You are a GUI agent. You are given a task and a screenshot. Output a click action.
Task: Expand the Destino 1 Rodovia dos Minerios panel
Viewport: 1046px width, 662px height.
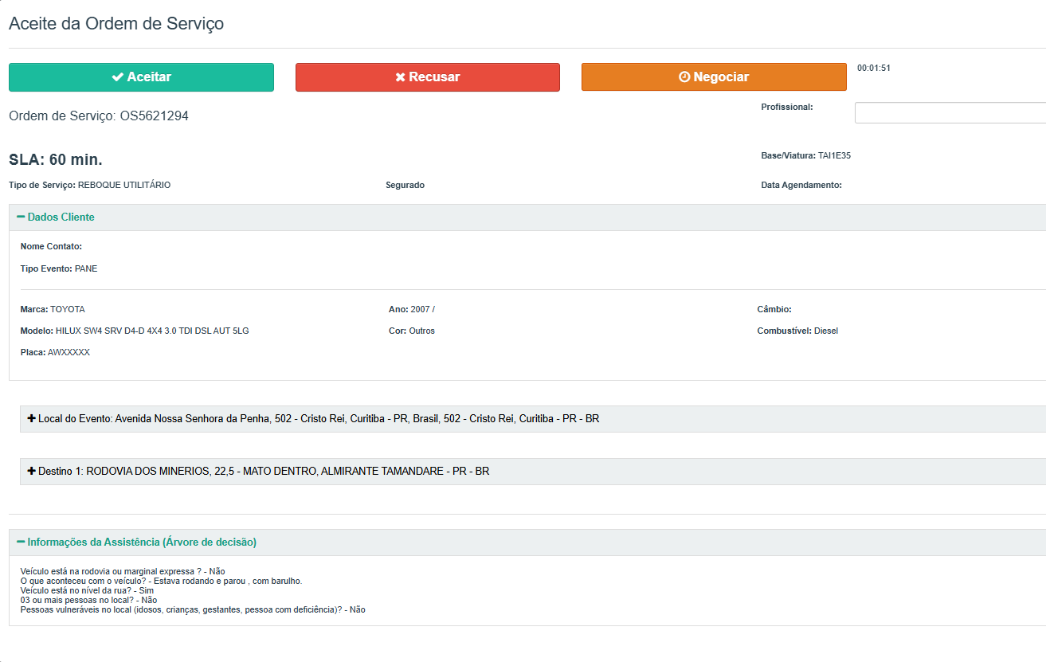click(264, 471)
